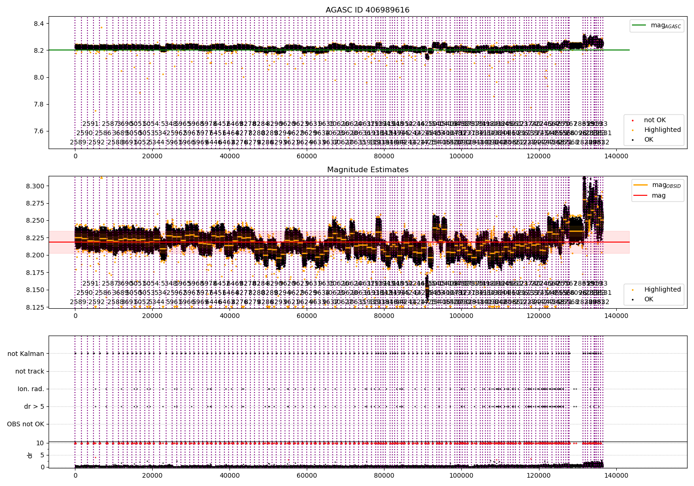Click "OK" in the Magnitude Estimates legend
694x486 pixels.
click(649, 299)
